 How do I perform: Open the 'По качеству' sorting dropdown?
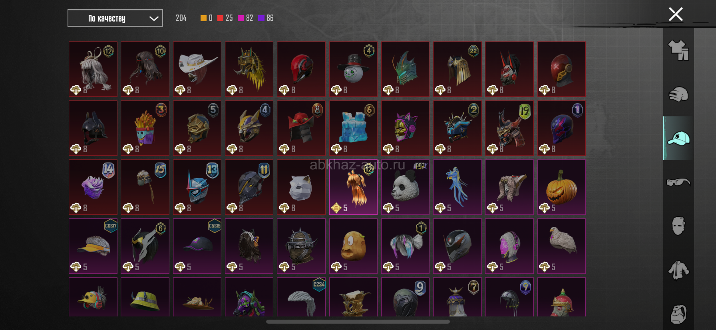tap(115, 18)
